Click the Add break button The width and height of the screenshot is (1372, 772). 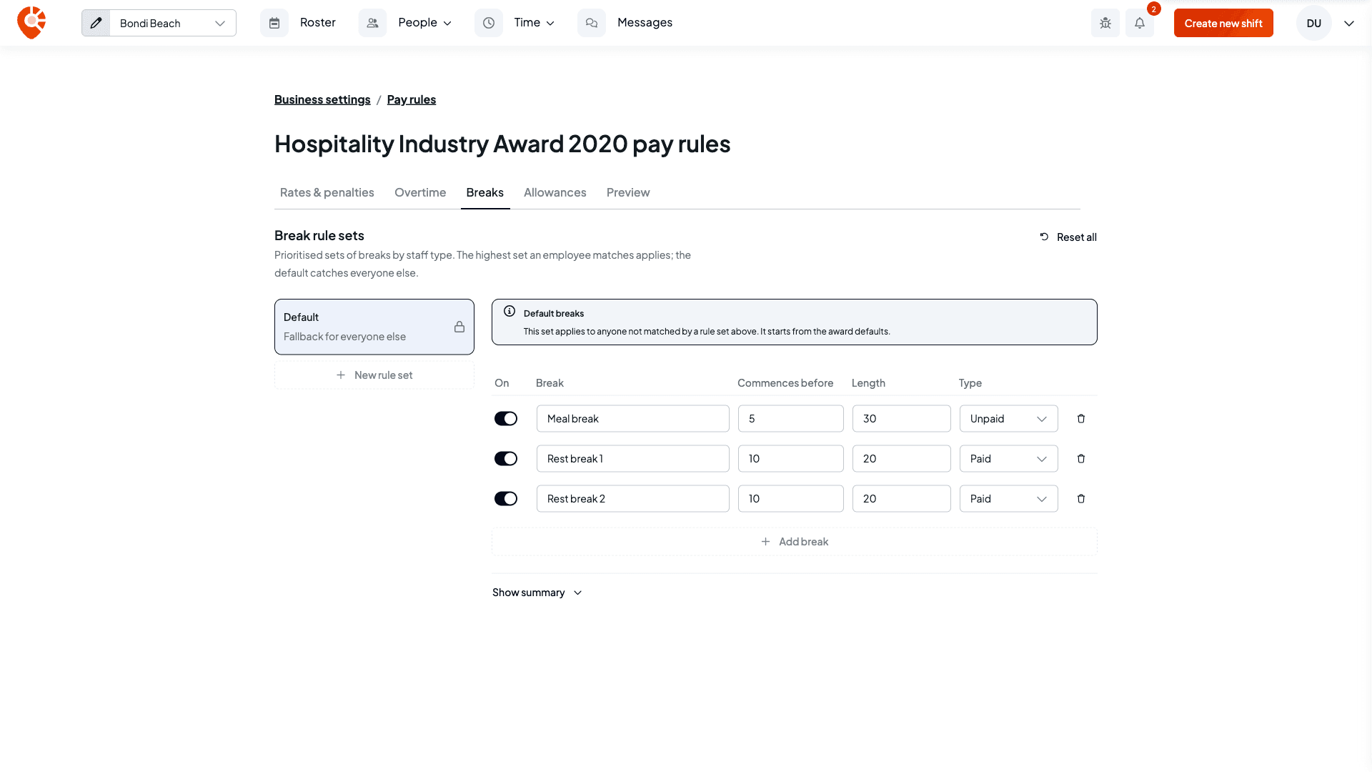(x=795, y=542)
